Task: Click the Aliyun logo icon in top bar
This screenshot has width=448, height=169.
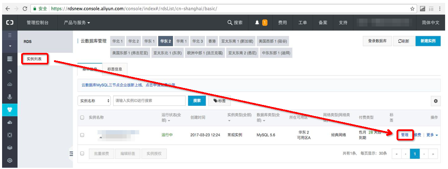Action: 10,23
